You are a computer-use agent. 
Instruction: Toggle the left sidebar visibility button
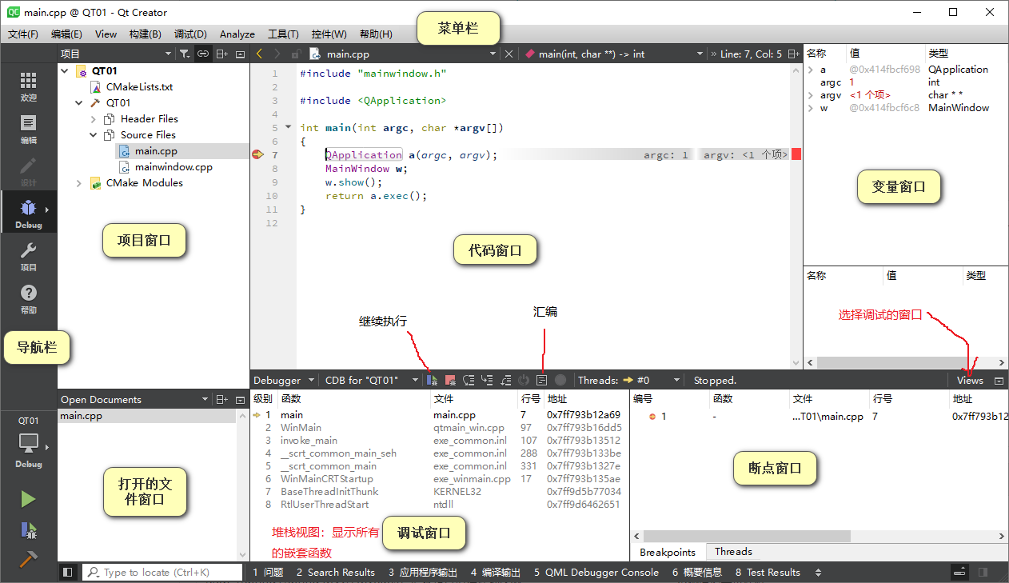click(x=68, y=572)
